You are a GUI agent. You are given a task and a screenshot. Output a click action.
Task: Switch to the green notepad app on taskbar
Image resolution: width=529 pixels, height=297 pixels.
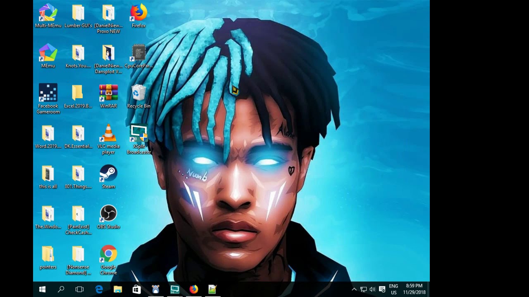(212, 289)
